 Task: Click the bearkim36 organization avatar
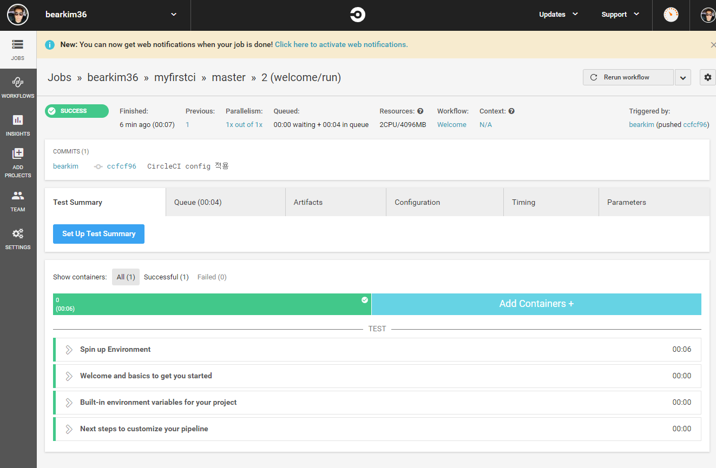click(x=18, y=15)
